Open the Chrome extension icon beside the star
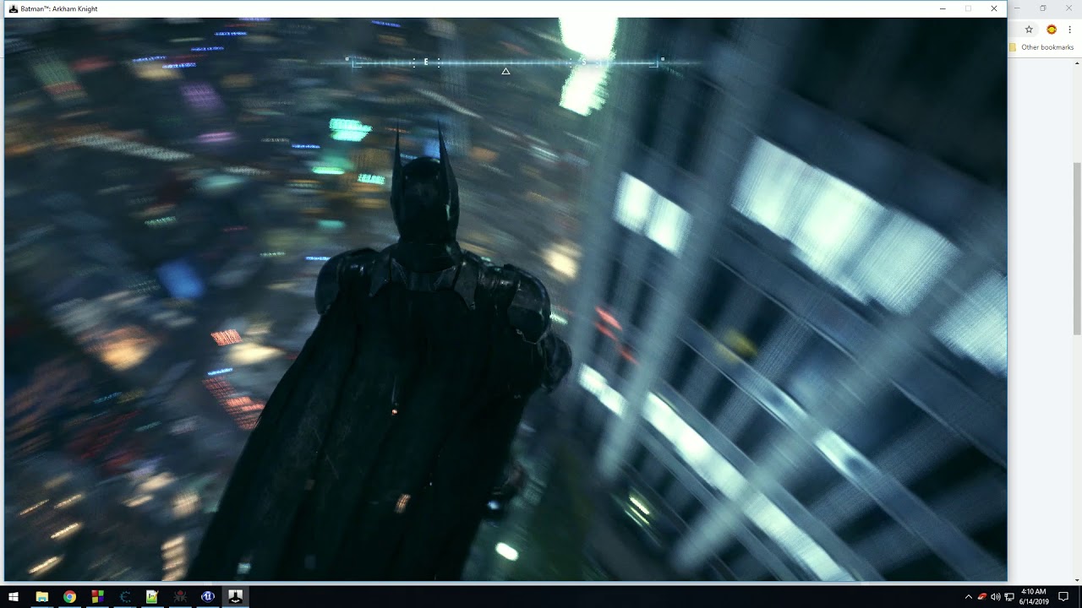Screen dimensions: 1082x608 1052,29
